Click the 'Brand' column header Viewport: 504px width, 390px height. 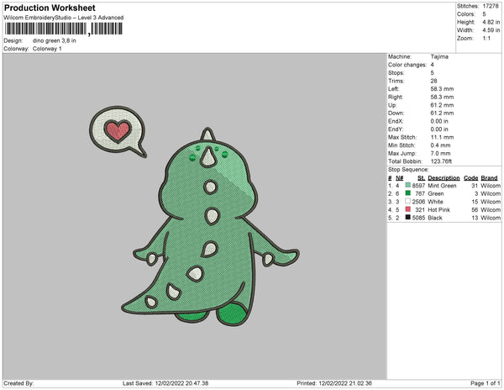[x=489, y=178]
